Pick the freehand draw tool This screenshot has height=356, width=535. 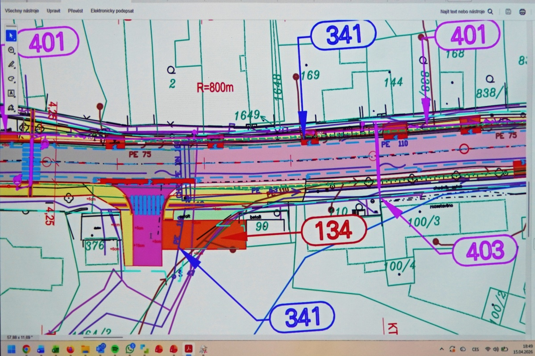[11, 79]
